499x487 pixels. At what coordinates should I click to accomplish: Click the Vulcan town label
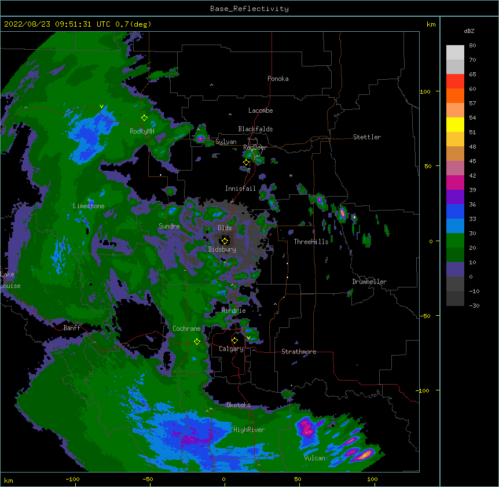[314, 458]
